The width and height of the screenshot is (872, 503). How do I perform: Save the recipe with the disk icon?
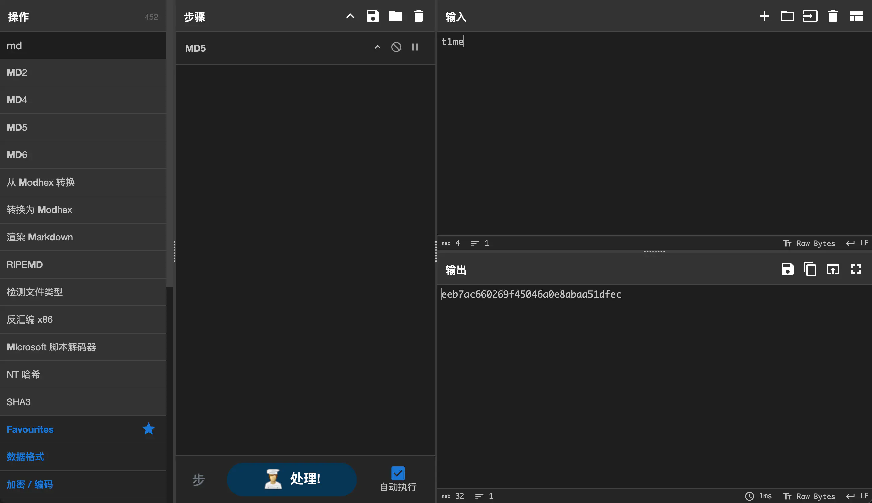[x=373, y=16]
